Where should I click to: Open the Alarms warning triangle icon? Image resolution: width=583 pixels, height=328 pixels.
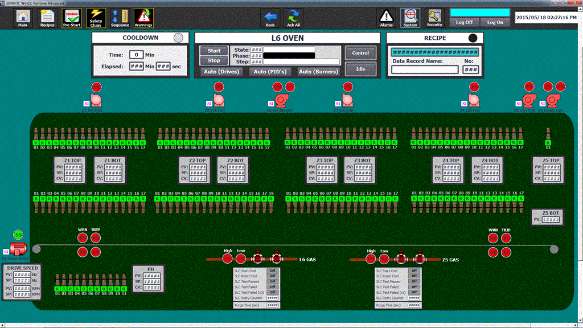tap(387, 18)
